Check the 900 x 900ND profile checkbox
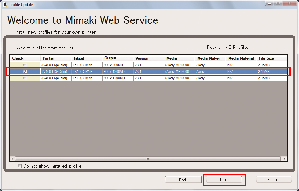This screenshot has height=191, width=299. (25, 65)
